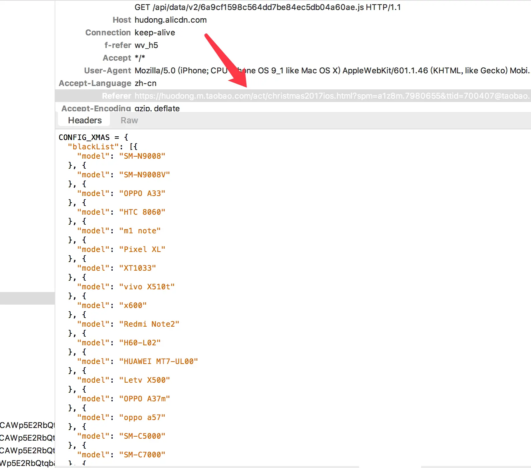Image resolution: width=531 pixels, height=468 pixels.
Task: Select the Accept */* header row
Action: coord(293,58)
